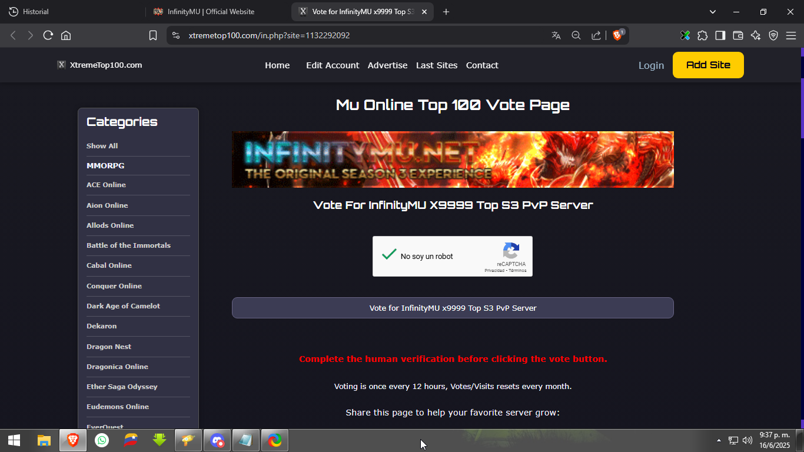Open the volume control in system tray
Image resolution: width=804 pixels, height=452 pixels.
[748, 440]
